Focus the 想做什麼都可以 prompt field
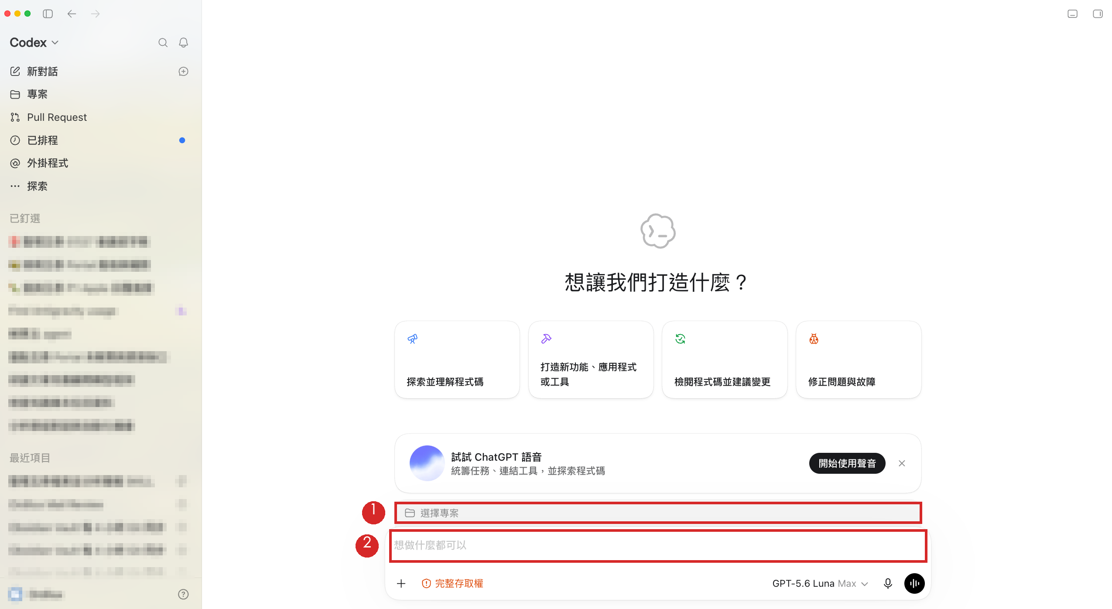Viewport: 1112px width, 609px height. [x=658, y=546]
